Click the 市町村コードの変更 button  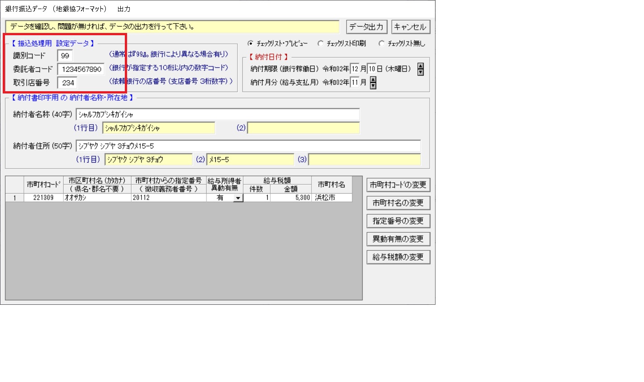click(398, 185)
